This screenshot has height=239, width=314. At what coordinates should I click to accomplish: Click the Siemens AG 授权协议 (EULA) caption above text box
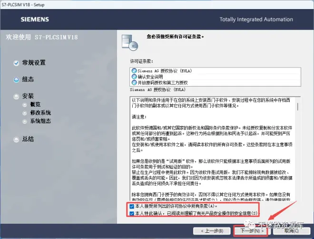click(158, 90)
